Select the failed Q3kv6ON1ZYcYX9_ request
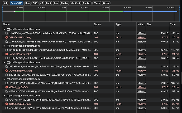The width and height of the screenshot is (182, 113). (x=91, y=37)
